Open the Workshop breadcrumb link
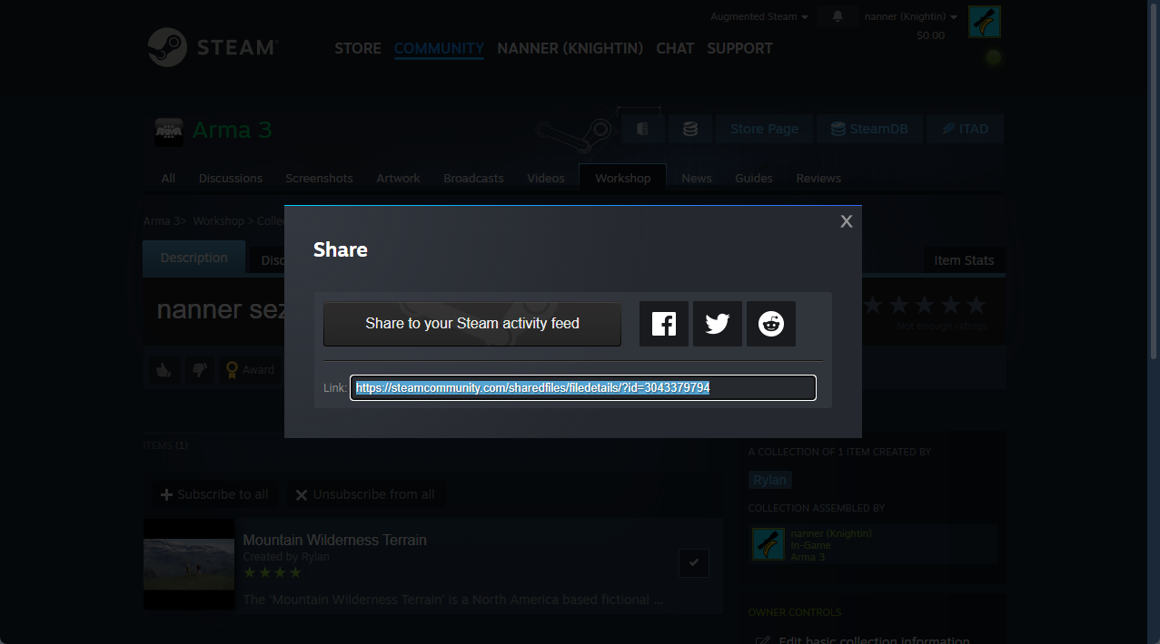 click(x=218, y=221)
